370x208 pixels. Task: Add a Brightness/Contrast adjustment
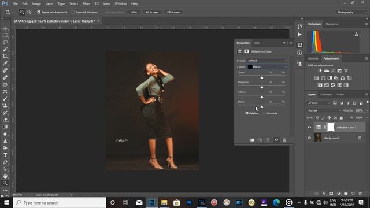click(x=320, y=70)
